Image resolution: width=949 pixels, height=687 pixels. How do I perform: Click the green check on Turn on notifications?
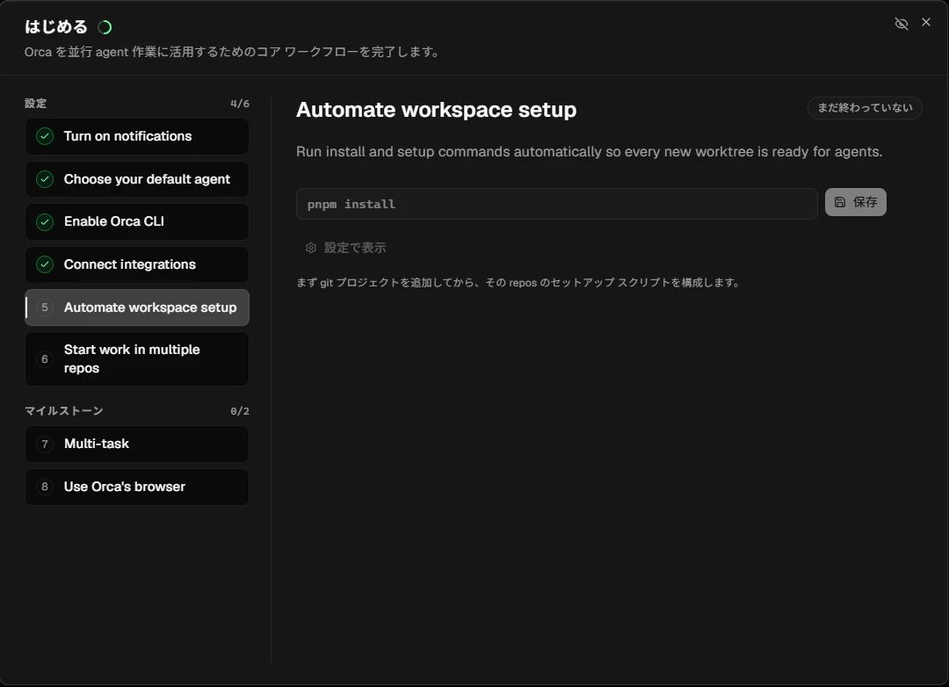click(45, 136)
